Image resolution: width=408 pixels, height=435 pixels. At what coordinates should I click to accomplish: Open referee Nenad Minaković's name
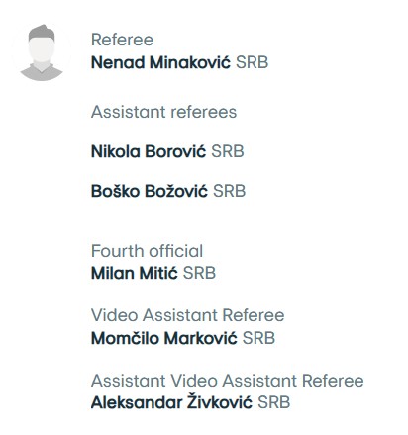click(160, 62)
